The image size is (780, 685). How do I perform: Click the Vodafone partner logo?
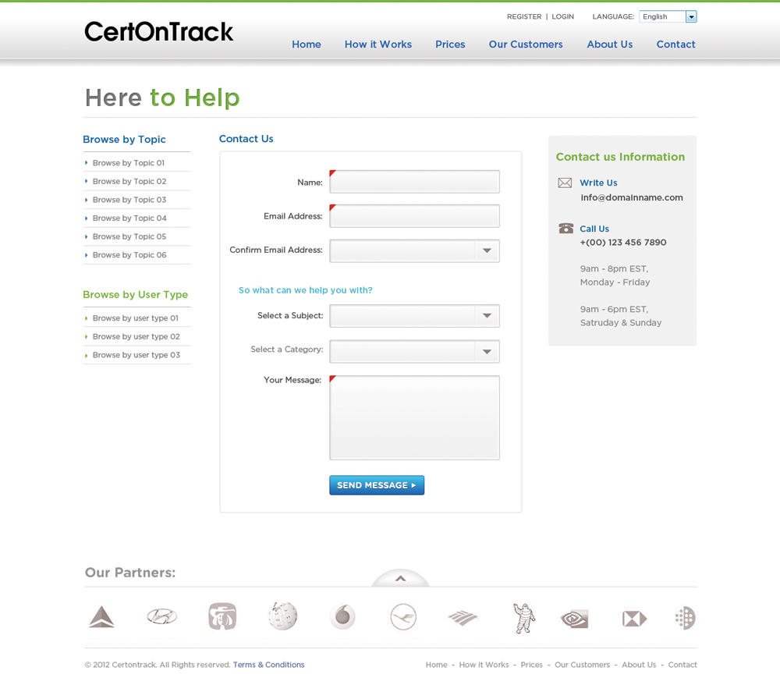pyautogui.click(x=342, y=617)
